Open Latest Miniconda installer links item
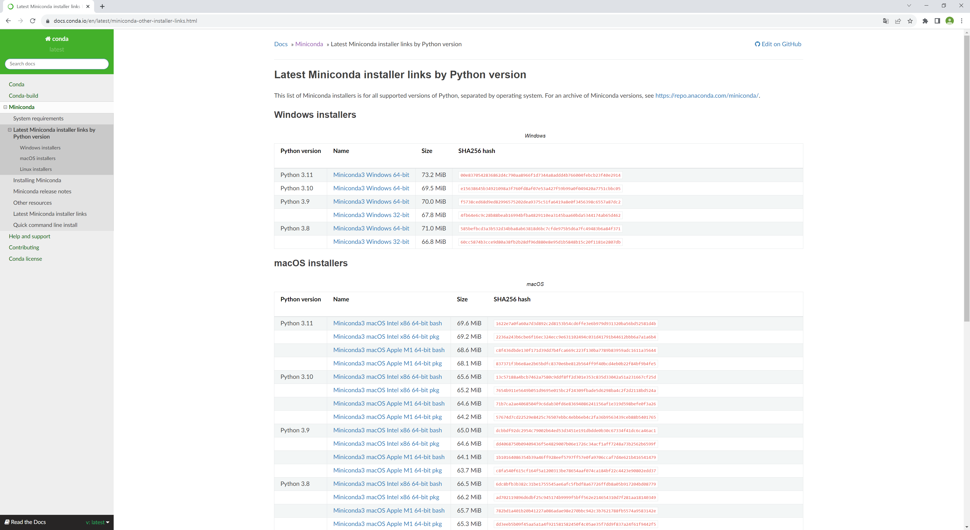This screenshot has width=970, height=530. pyautogui.click(x=50, y=214)
